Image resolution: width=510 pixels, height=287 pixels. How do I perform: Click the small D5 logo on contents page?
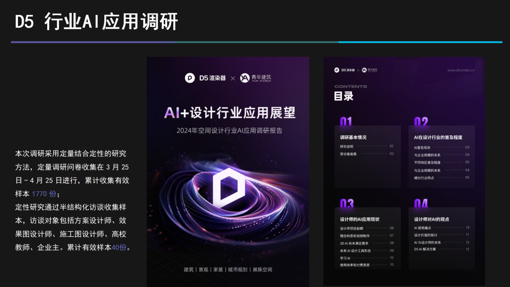click(344, 70)
